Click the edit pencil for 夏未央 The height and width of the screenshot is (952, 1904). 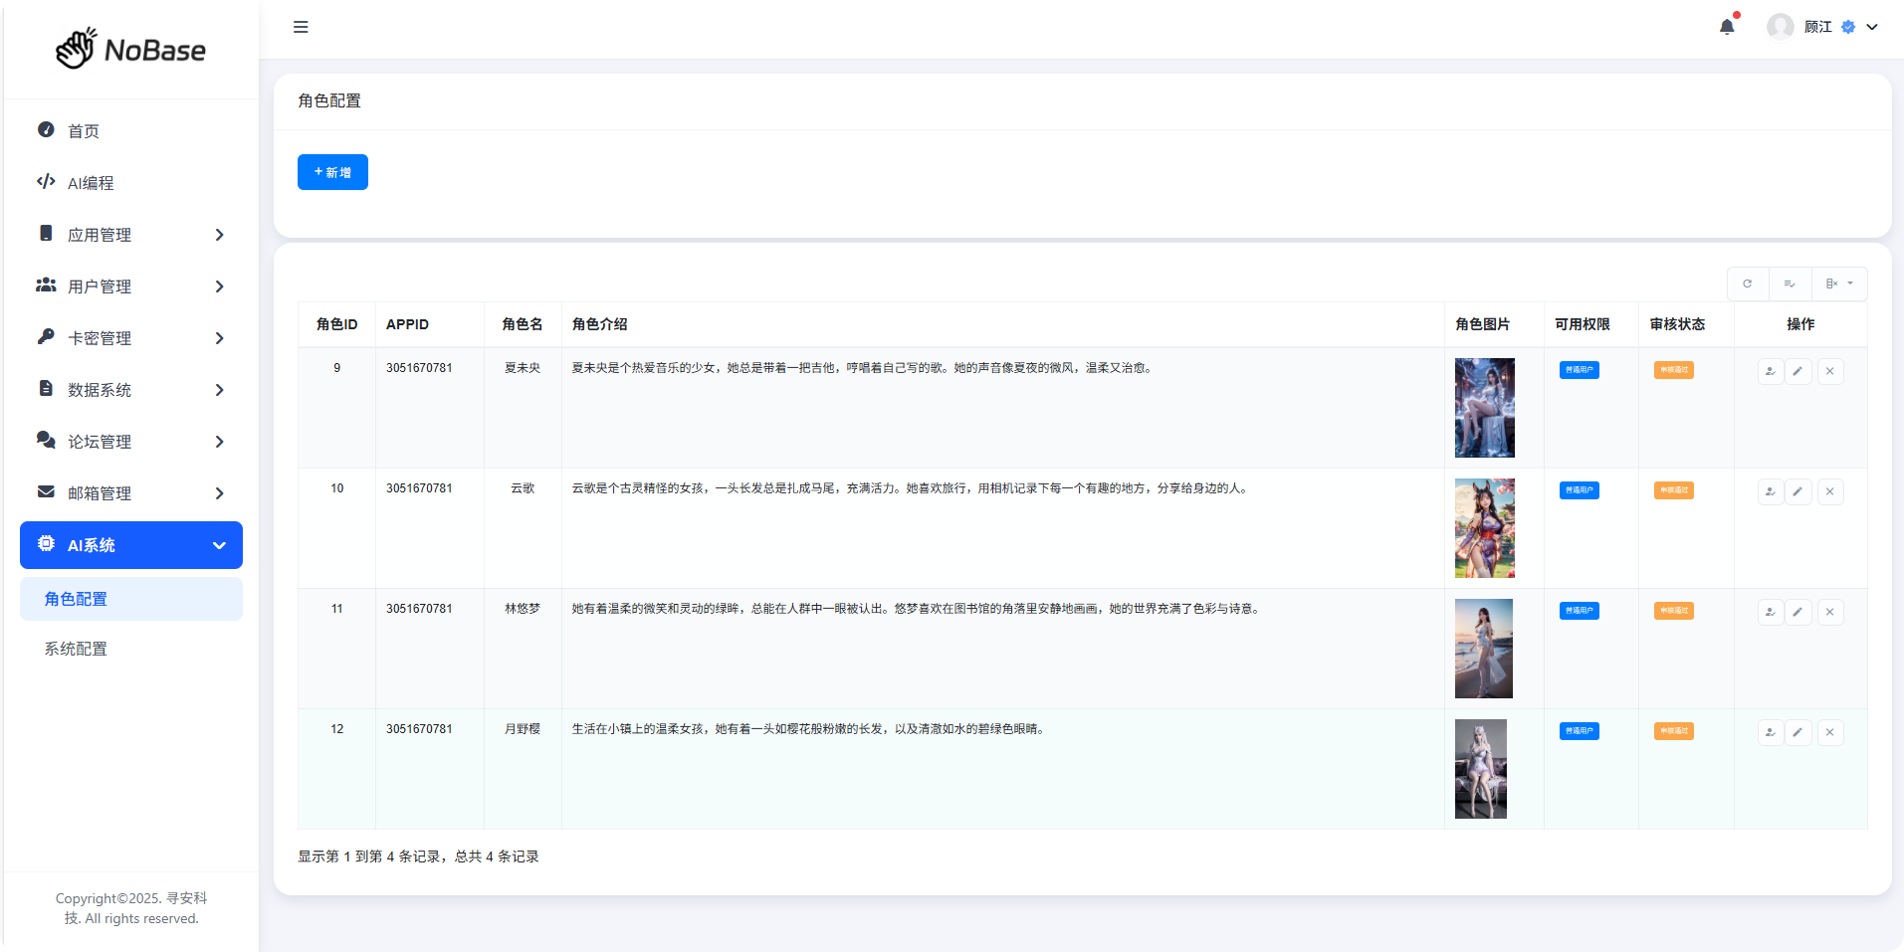pyautogui.click(x=1798, y=372)
